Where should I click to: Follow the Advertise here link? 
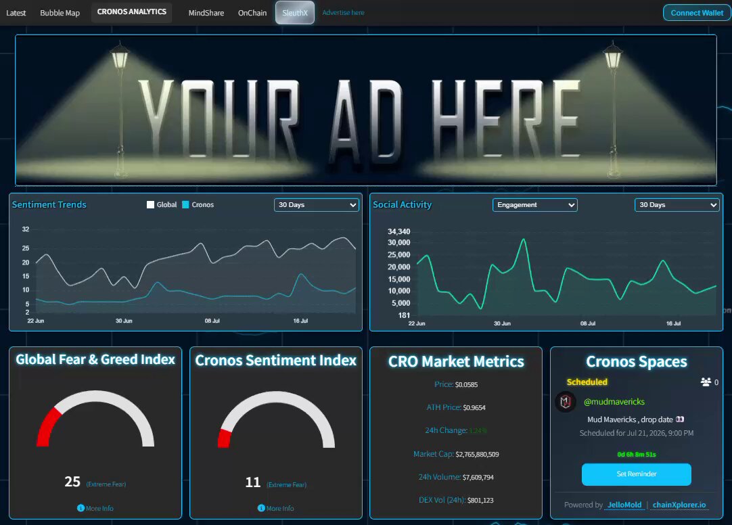coord(343,13)
